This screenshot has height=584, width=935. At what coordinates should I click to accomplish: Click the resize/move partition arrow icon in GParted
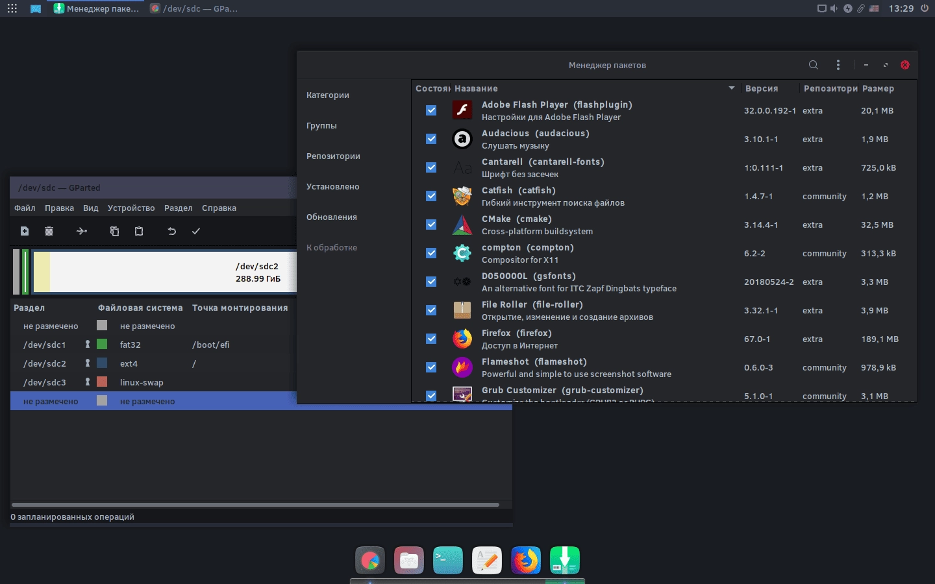pos(82,231)
